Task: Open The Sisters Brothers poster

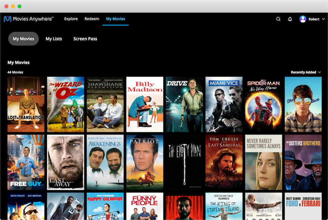Action: [x=303, y=162]
